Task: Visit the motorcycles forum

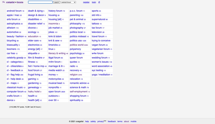Action: coord(55,79)
